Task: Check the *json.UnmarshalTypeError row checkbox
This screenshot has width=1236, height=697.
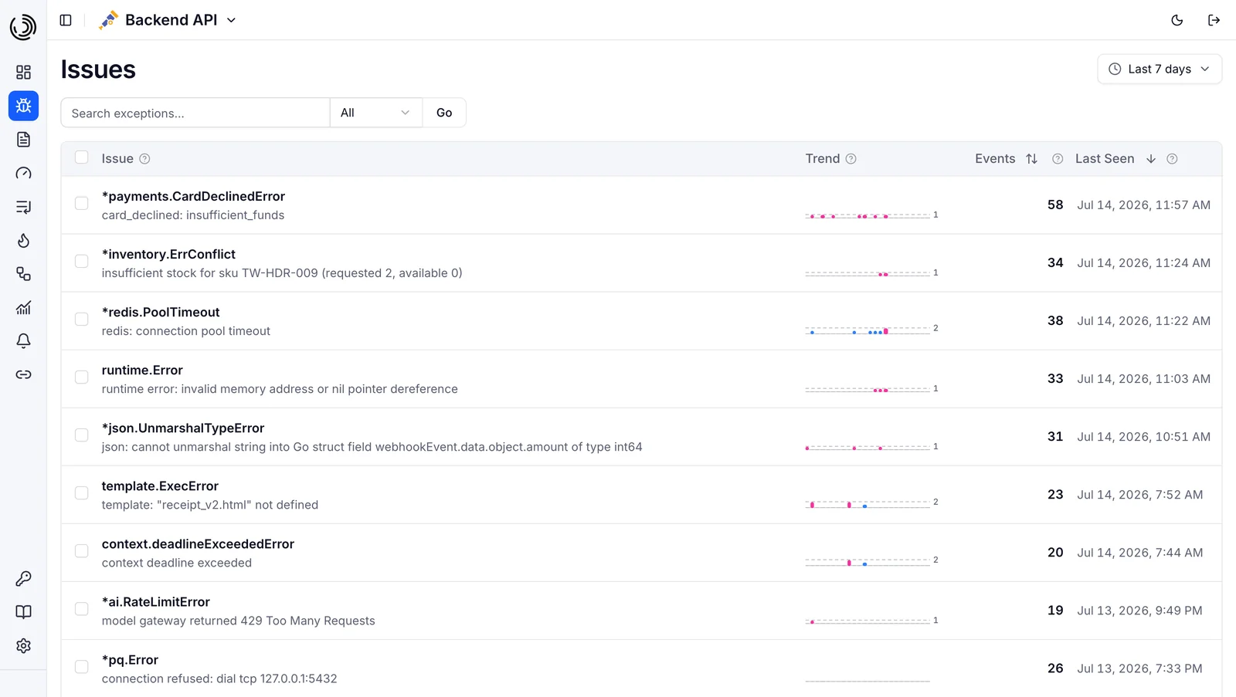Action: (x=81, y=435)
